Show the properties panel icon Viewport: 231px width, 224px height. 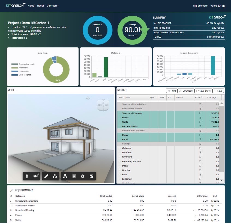(x=74, y=176)
